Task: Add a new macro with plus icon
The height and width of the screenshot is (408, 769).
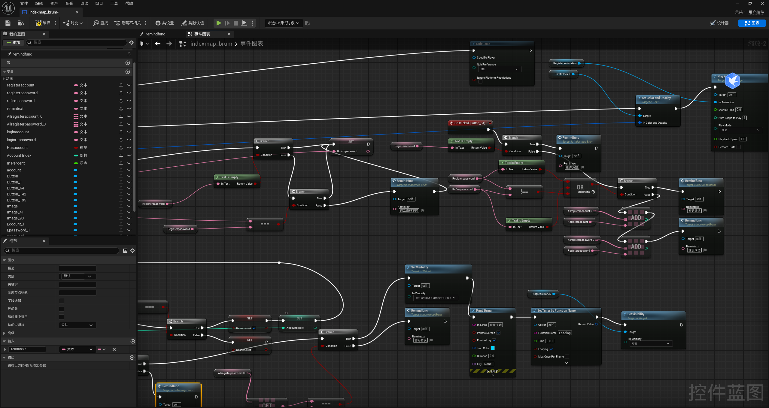Action: 128,63
